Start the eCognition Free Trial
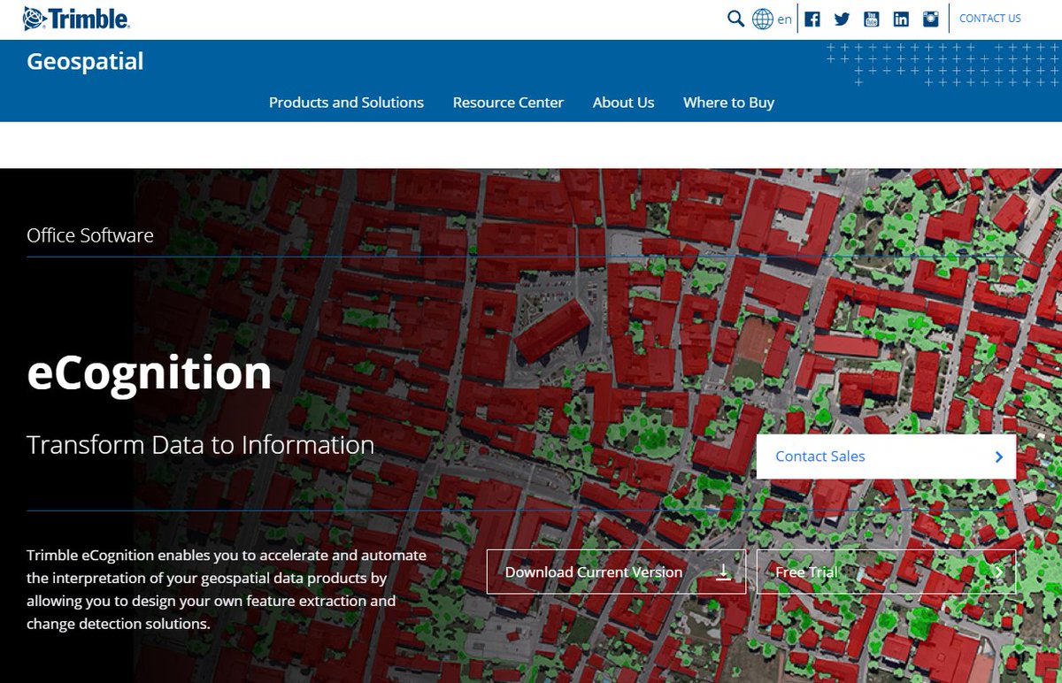Image resolution: width=1062 pixels, height=683 pixels. (x=885, y=572)
